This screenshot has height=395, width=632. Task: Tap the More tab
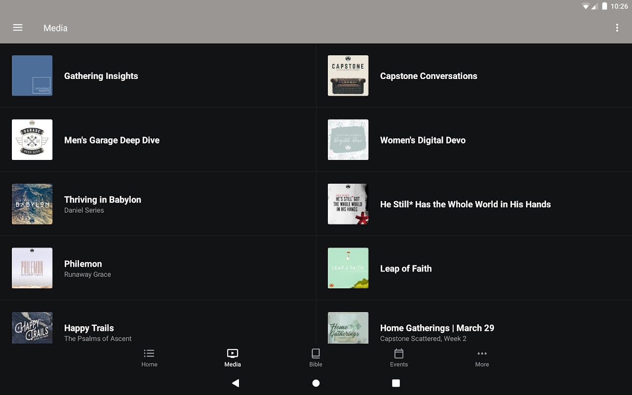pyautogui.click(x=482, y=358)
